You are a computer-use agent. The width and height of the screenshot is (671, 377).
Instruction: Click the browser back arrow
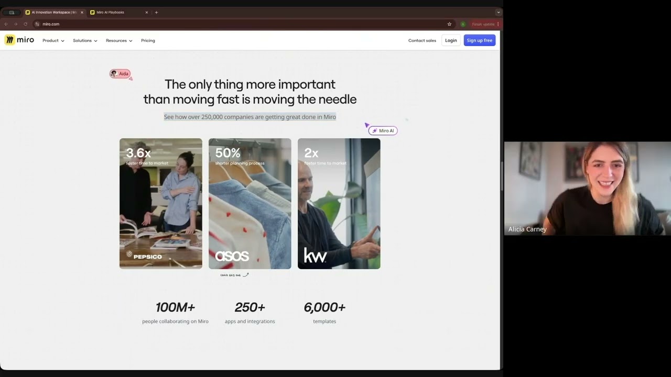6,24
